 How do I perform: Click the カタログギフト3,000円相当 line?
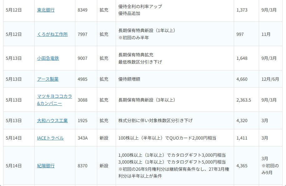pos(172,155)
